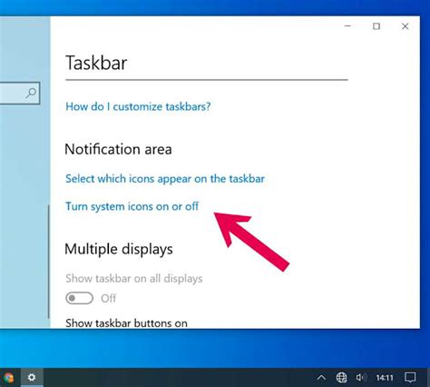Click the 14:11 taskbar clock
430x387 pixels.
coord(385,378)
